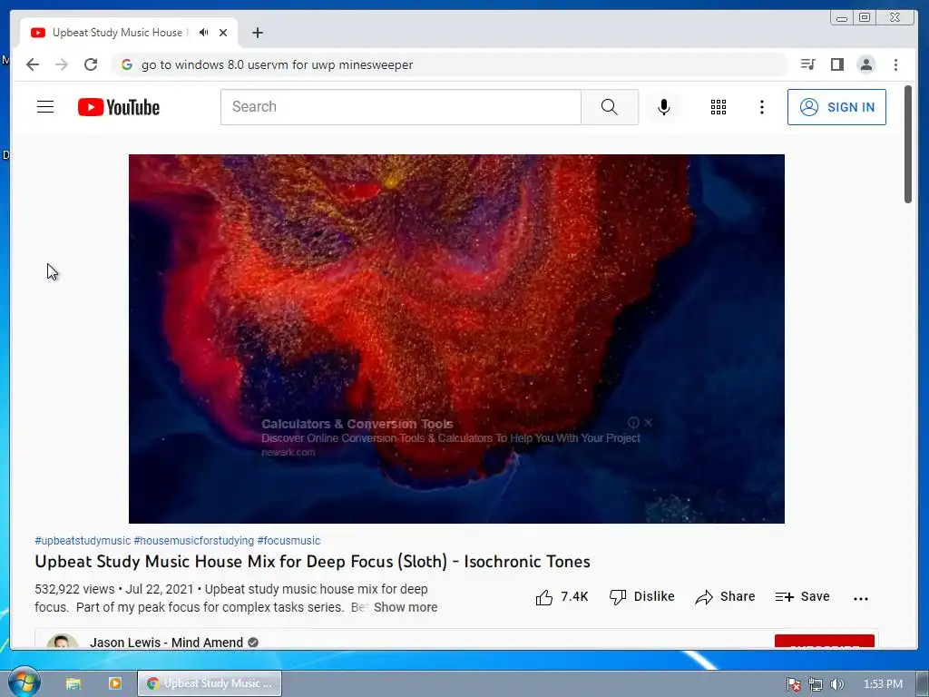Click the browser forward arrow
The image size is (929, 697).
(62, 64)
